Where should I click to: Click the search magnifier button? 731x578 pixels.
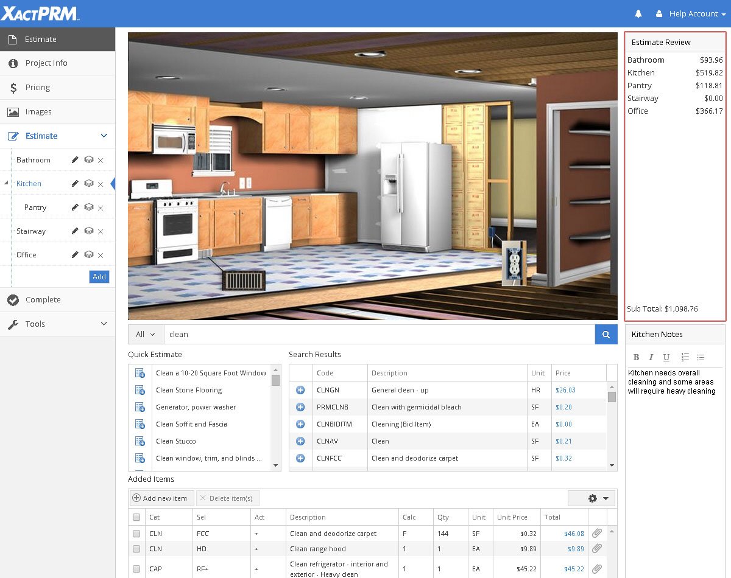click(606, 334)
